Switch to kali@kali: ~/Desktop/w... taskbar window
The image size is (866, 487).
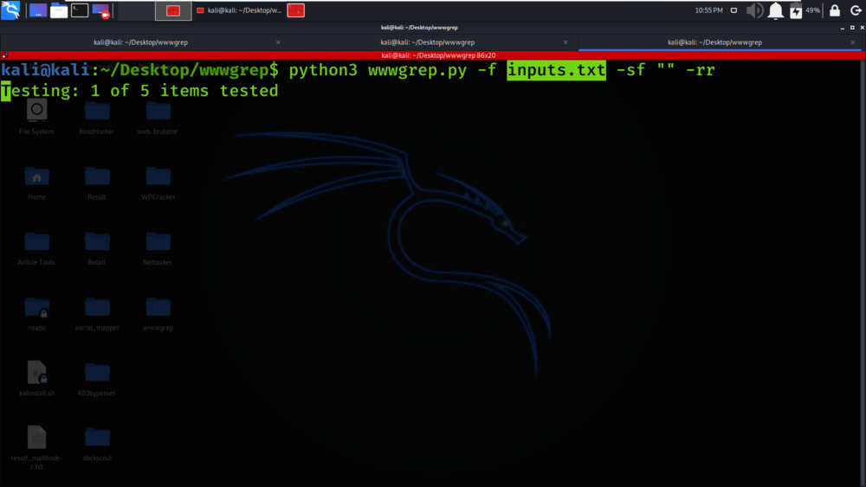pyautogui.click(x=239, y=10)
